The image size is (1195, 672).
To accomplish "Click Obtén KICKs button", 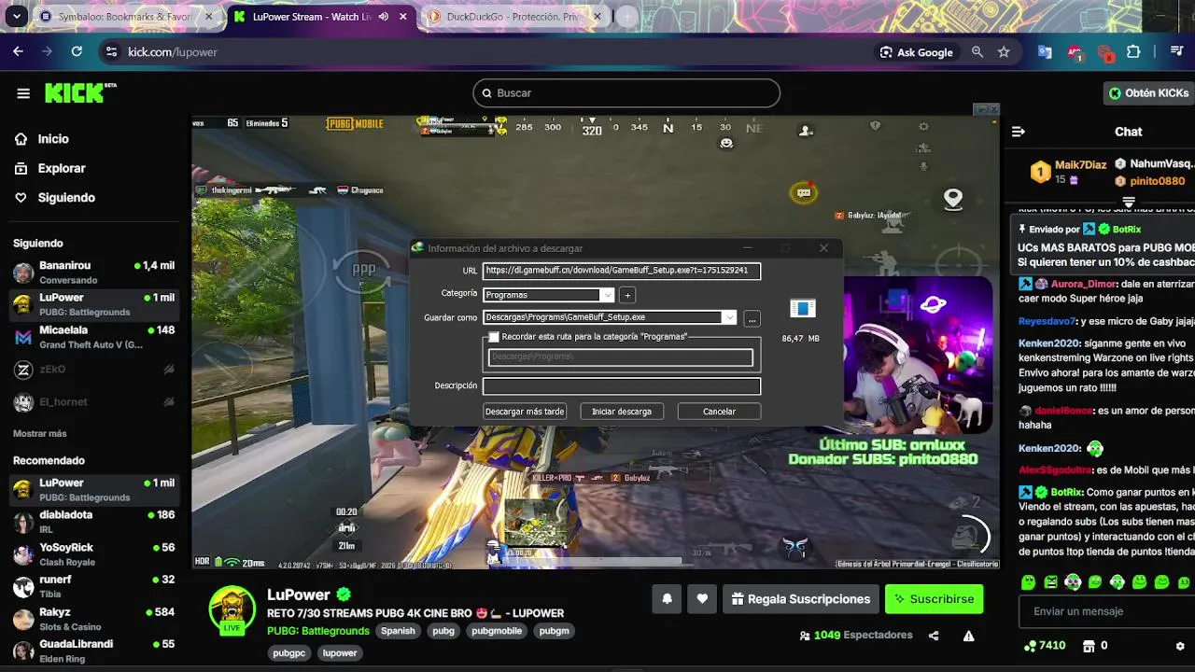I will tap(1147, 93).
